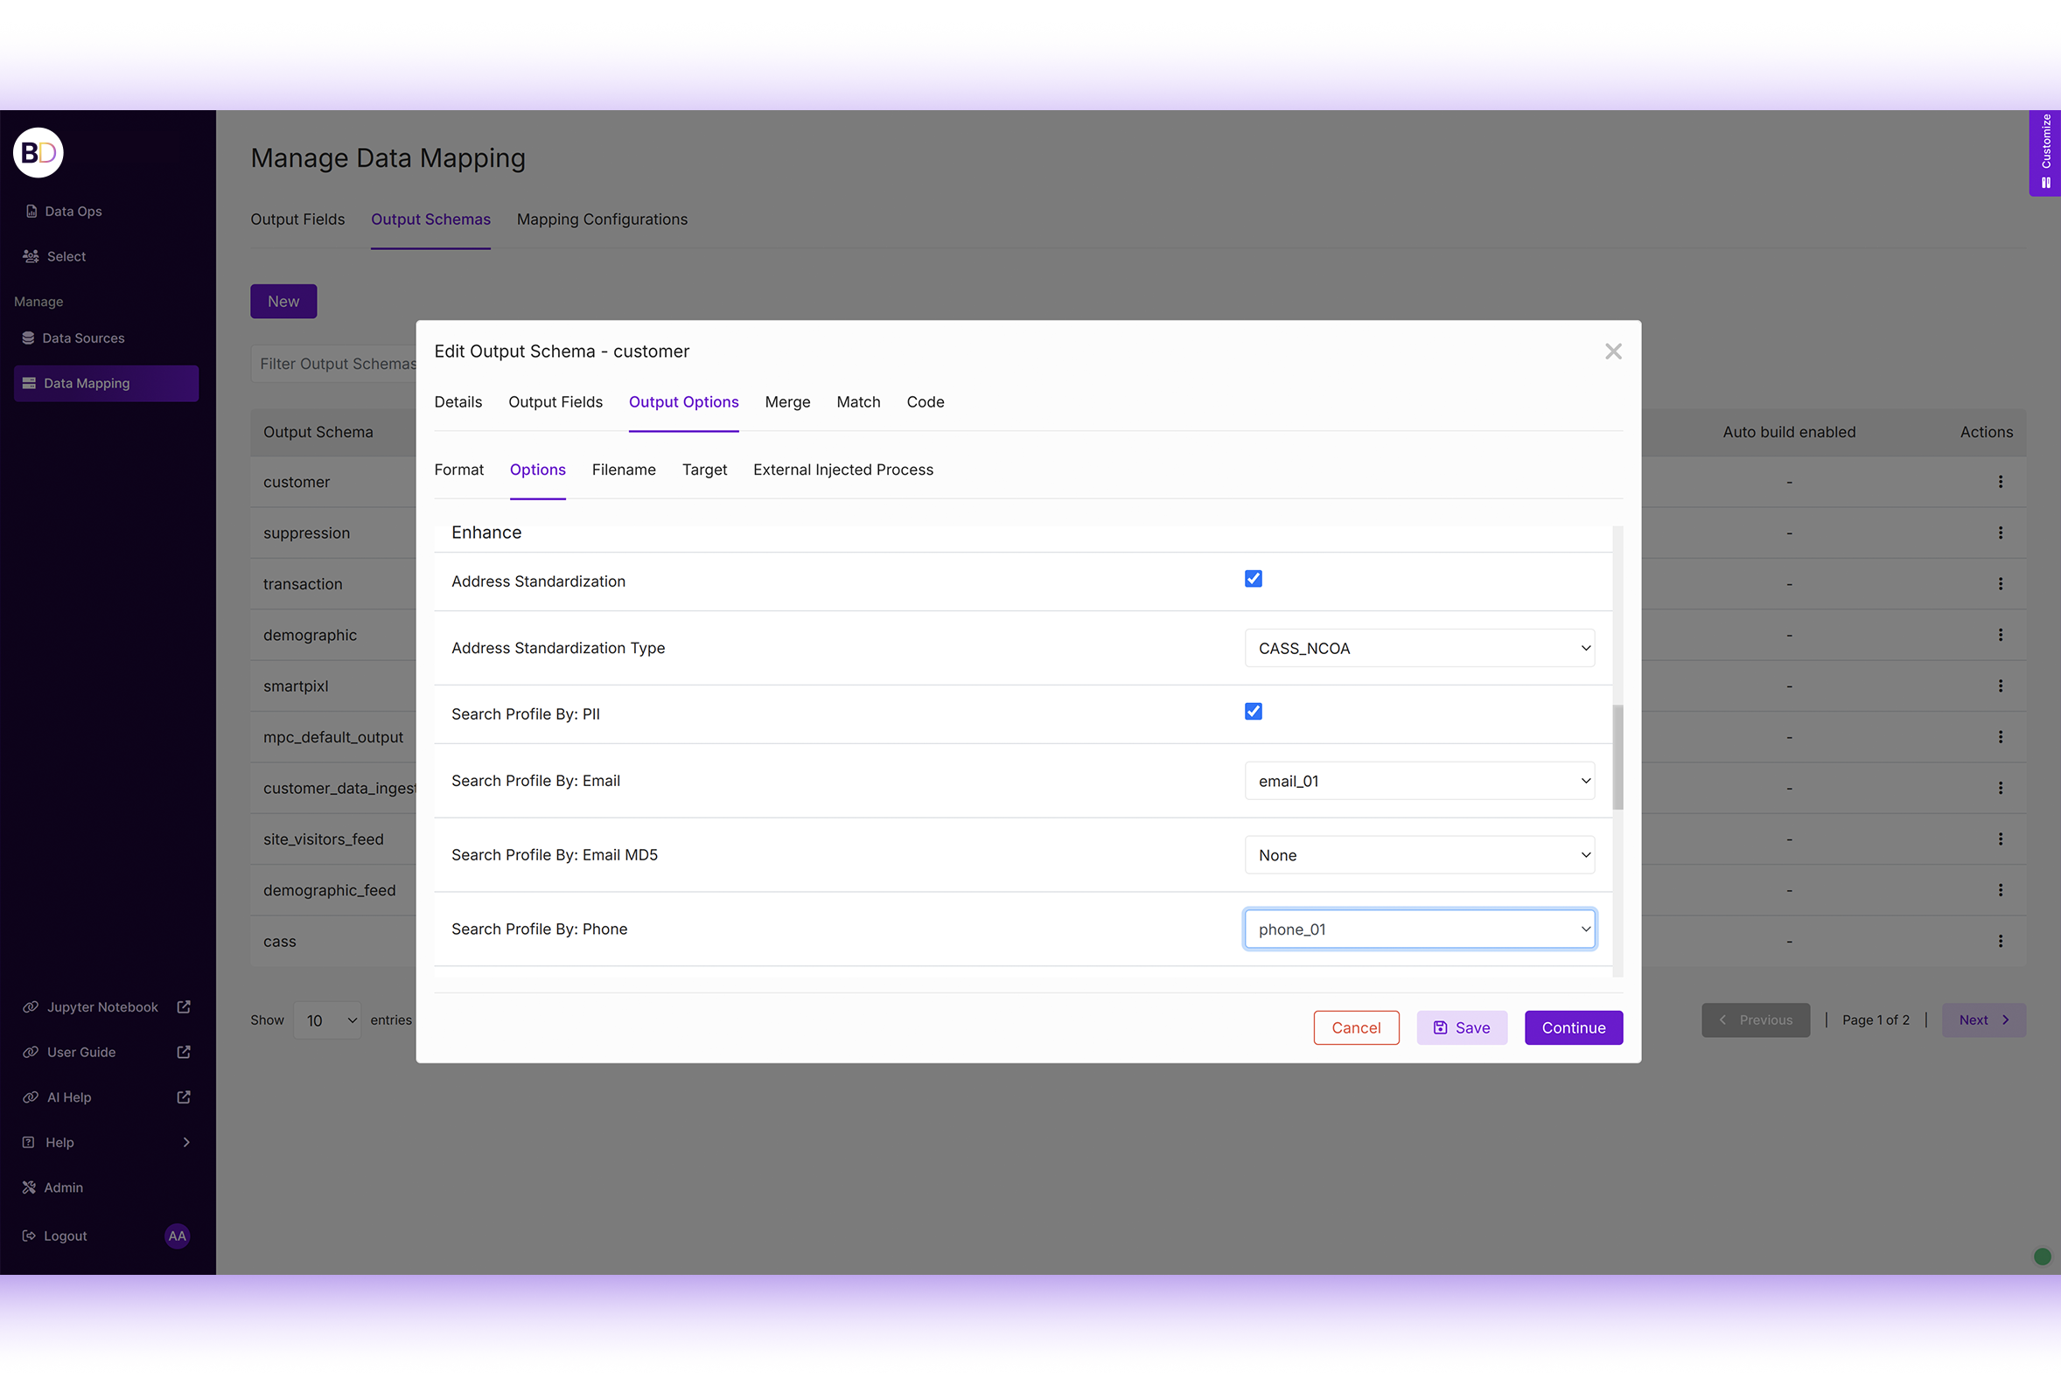This screenshot has width=2061, height=1385.
Task: Expand the Help submenu chevron
Action: [186, 1142]
